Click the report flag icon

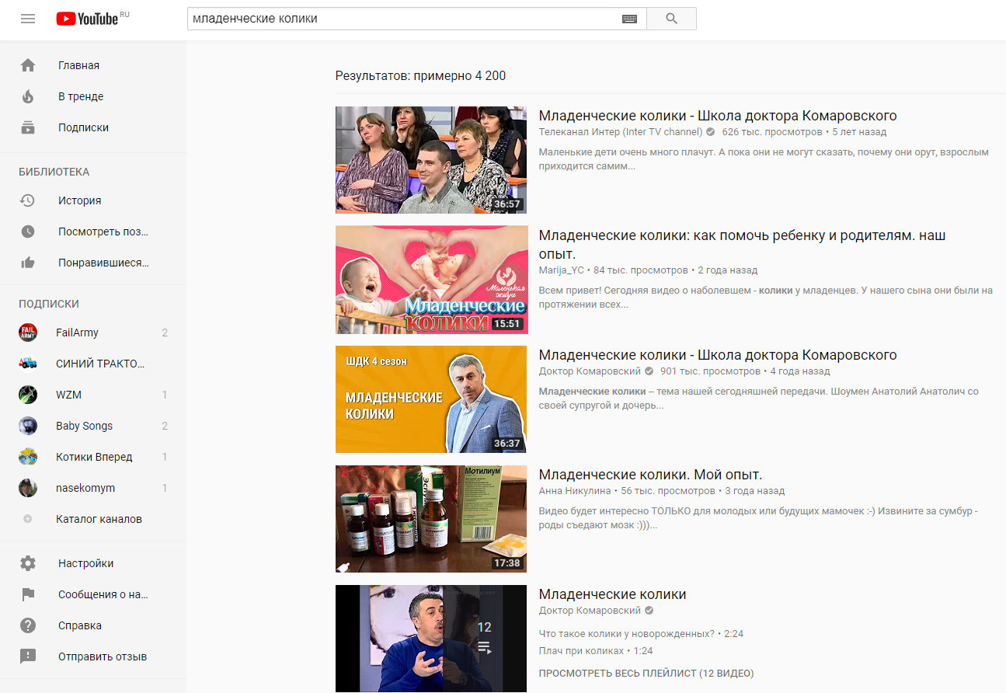[x=28, y=594]
